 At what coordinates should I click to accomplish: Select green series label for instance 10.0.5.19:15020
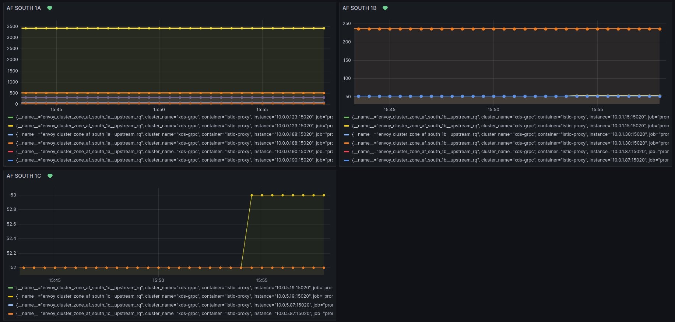tap(174, 288)
